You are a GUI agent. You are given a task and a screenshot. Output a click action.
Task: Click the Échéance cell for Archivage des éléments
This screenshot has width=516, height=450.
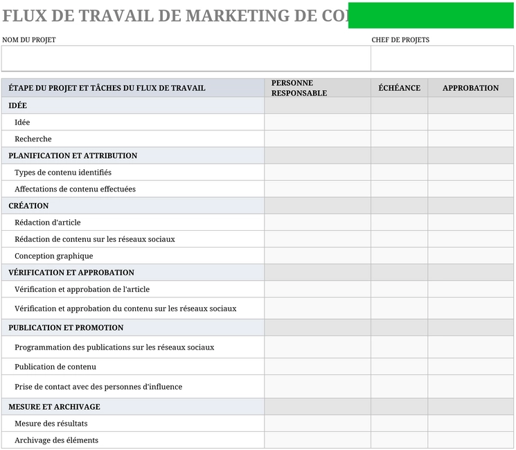coord(399,440)
